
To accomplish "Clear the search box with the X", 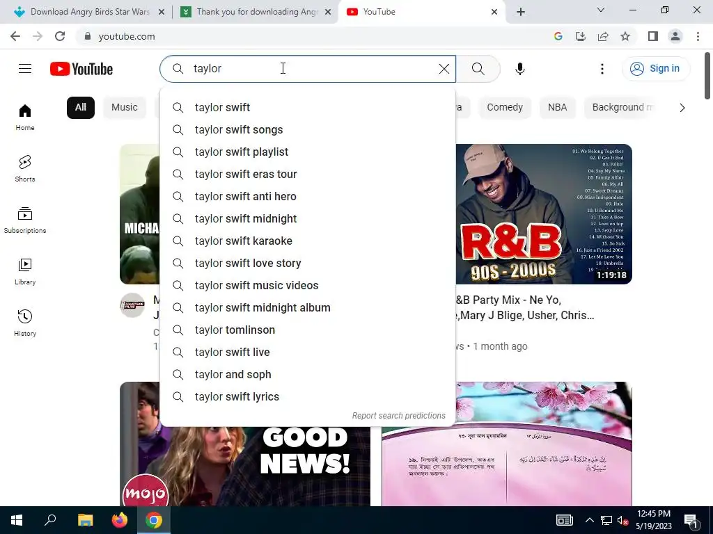I will (444, 69).
